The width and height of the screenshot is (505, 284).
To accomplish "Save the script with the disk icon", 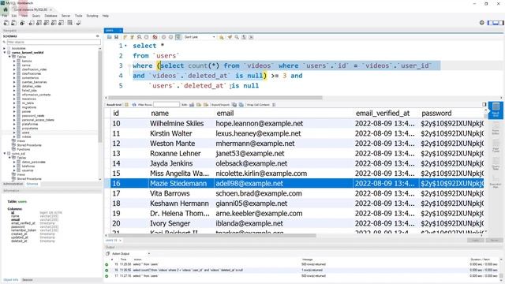I will tap(116, 37).
